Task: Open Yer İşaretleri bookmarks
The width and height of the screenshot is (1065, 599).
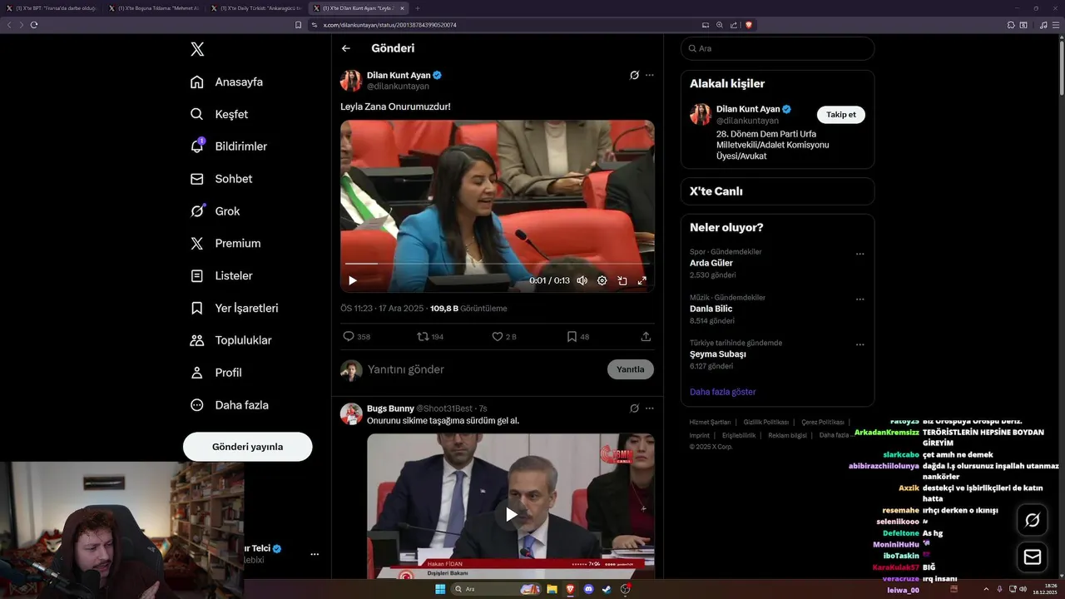Action: pyautogui.click(x=235, y=308)
